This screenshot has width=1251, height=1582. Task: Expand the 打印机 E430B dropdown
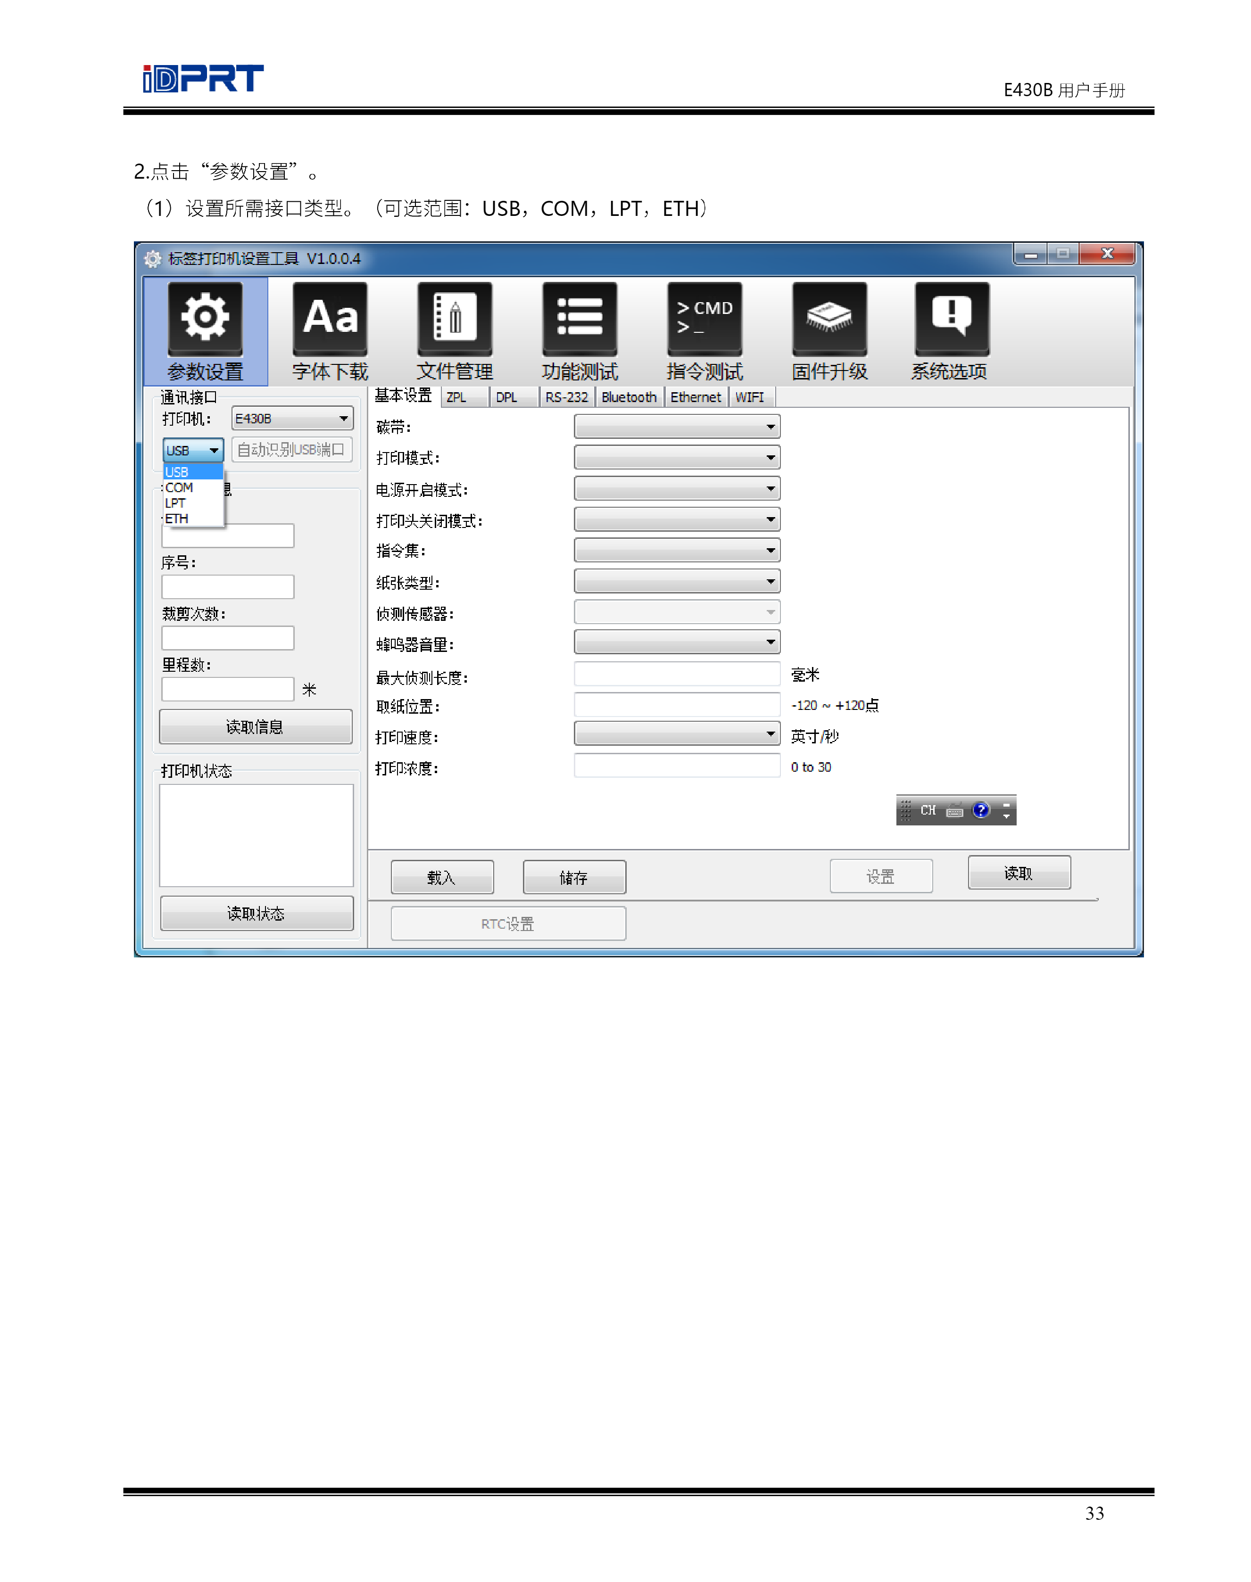[343, 418]
